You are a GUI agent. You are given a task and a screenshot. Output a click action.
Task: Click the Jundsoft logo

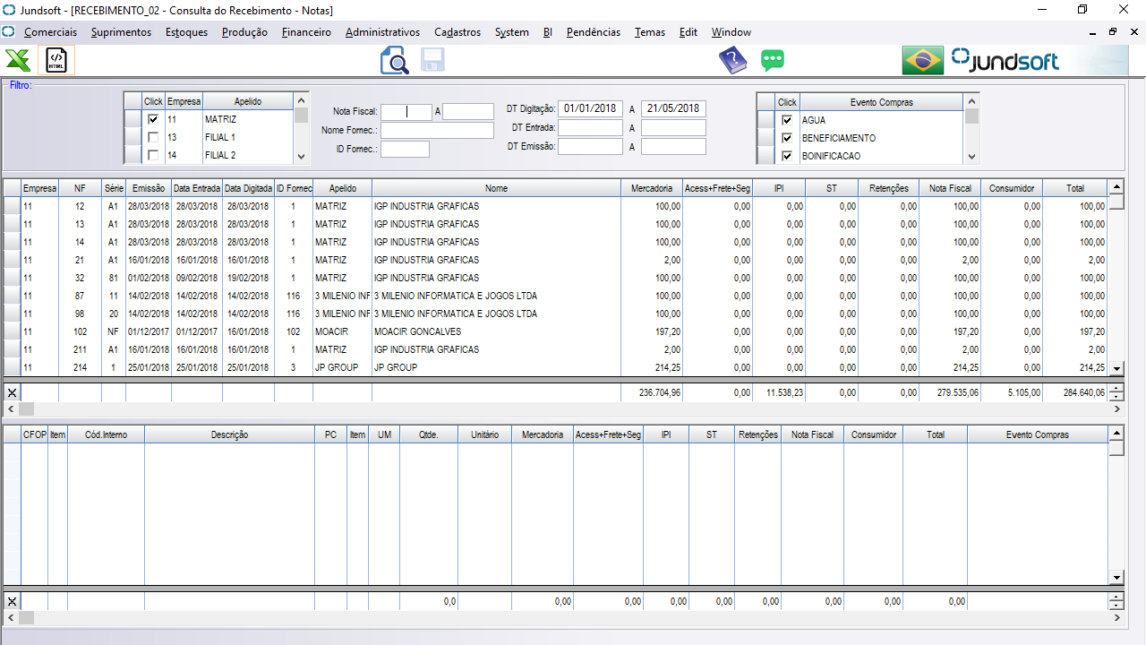tap(1005, 61)
